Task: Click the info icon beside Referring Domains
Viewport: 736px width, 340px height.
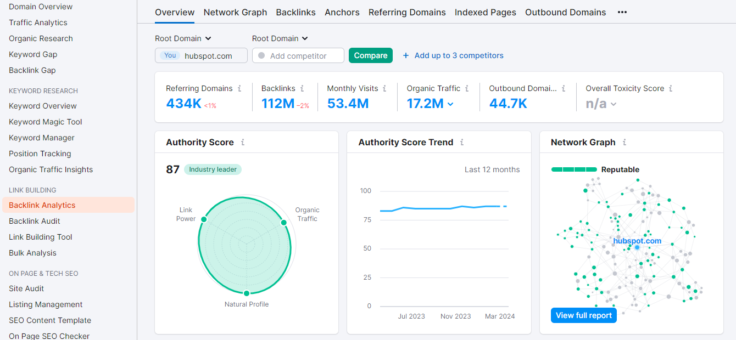Action: pyautogui.click(x=239, y=88)
